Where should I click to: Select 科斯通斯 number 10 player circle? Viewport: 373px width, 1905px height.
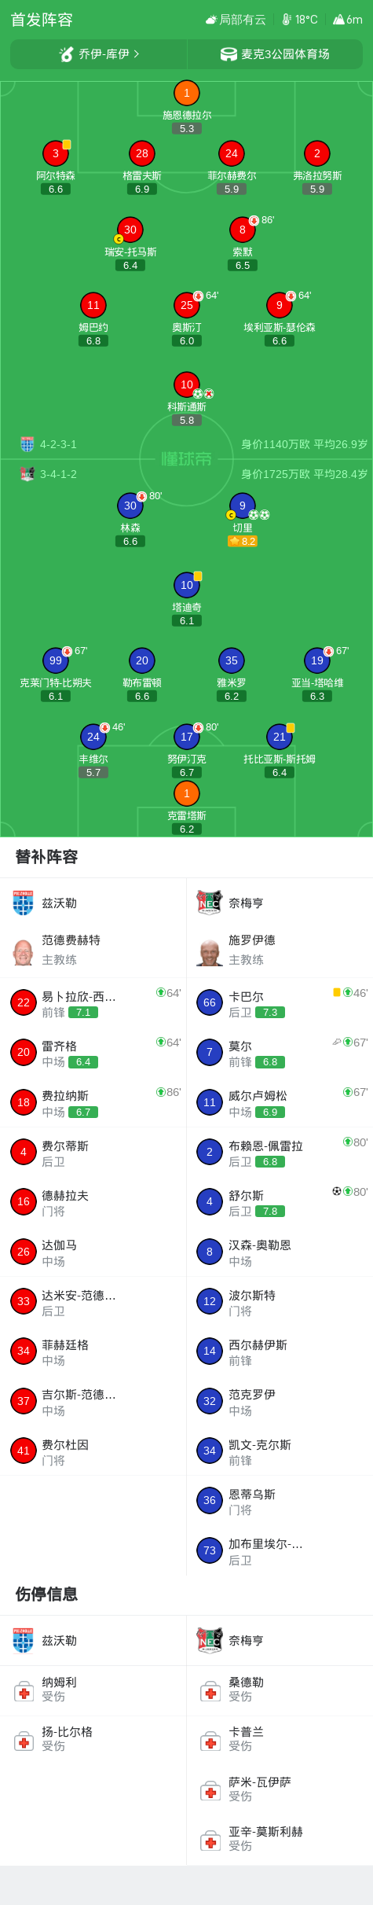coord(186,384)
